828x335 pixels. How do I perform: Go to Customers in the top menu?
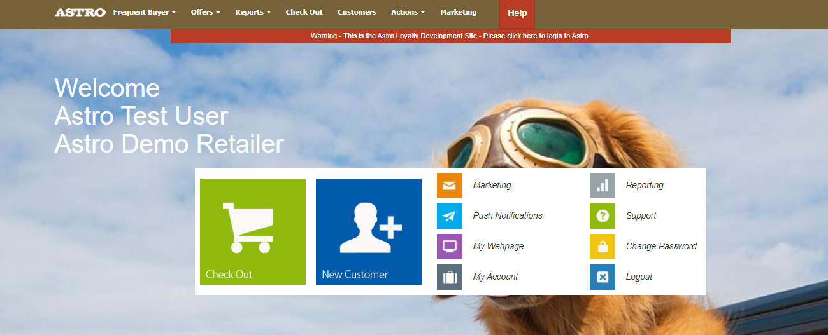coord(357,12)
